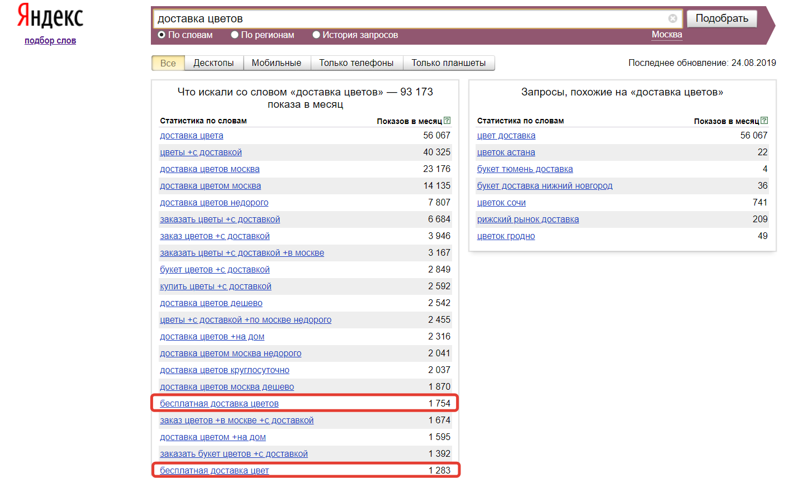Open the 'Москва' region selector
This screenshot has height=478, width=793.
[667, 35]
